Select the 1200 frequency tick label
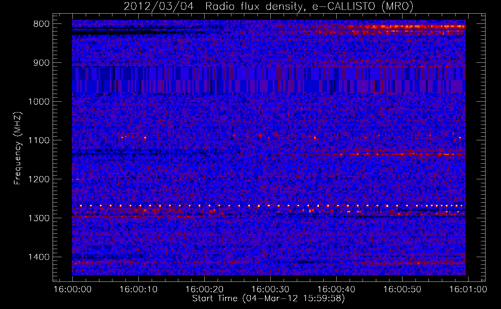Screen dimensions: 501x309 (39, 180)
